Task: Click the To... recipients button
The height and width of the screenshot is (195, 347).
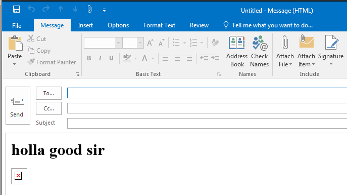Action: pos(48,93)
